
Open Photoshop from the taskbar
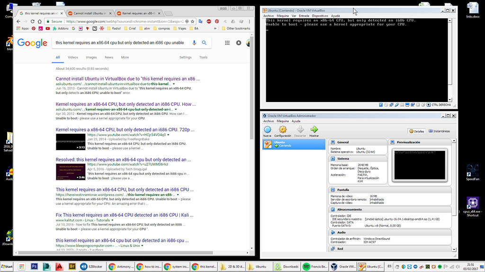(x=34, y=266)
